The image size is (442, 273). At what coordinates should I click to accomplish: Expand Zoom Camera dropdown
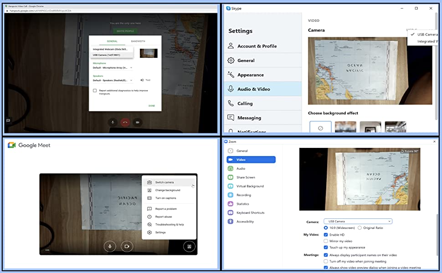coord(358,221)
